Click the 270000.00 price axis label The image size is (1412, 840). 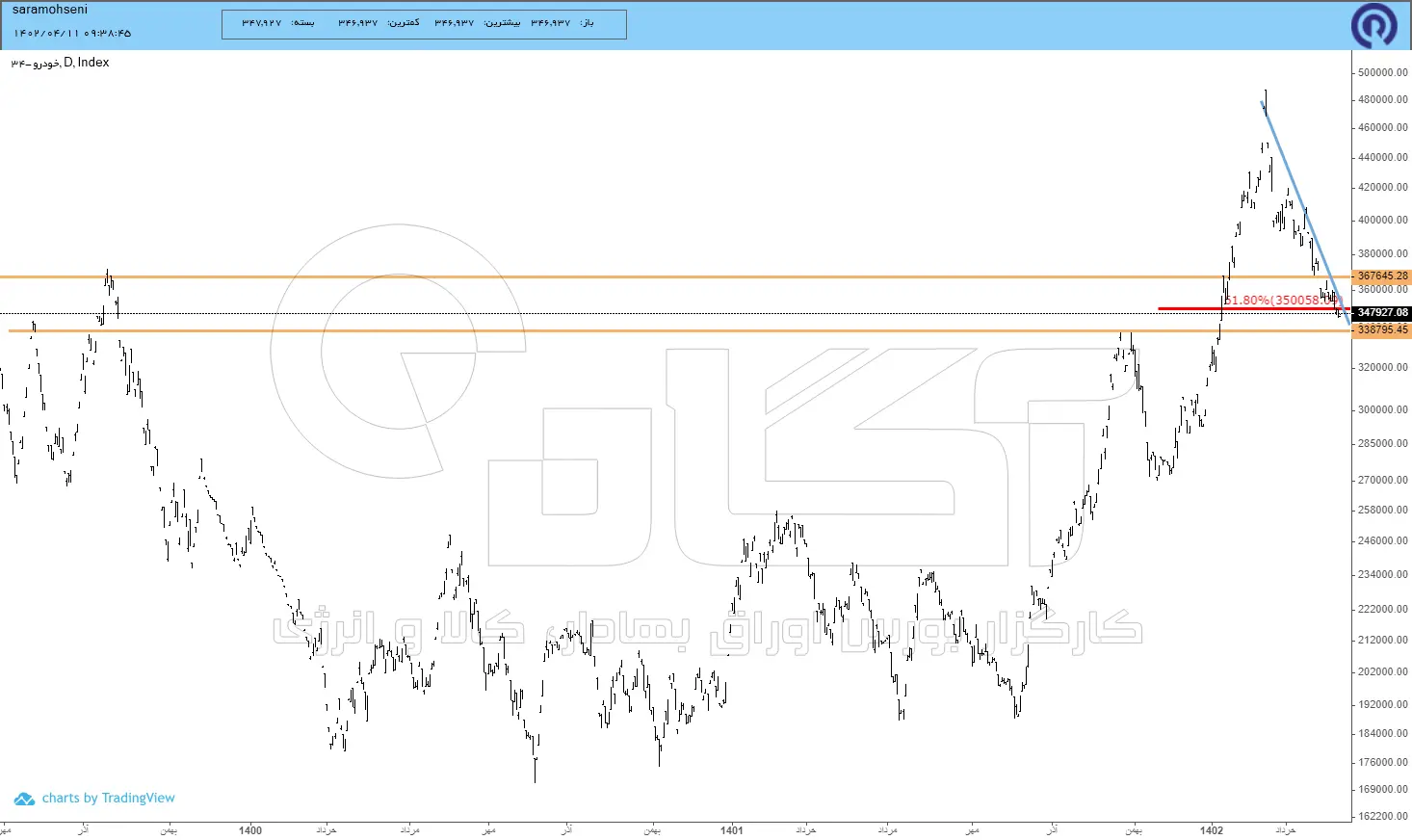(1383, 480)
